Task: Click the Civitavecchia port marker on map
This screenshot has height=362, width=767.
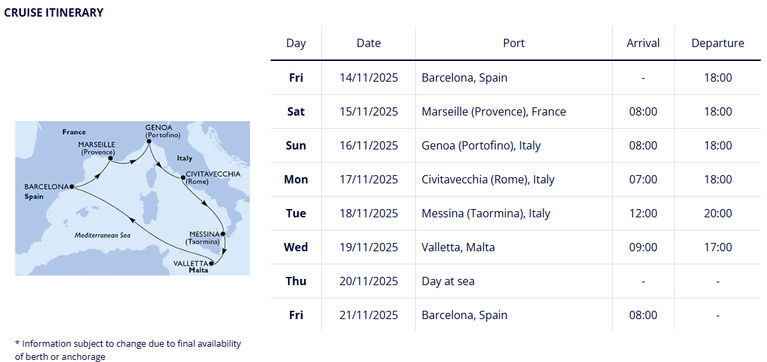Action: point(183,179)
